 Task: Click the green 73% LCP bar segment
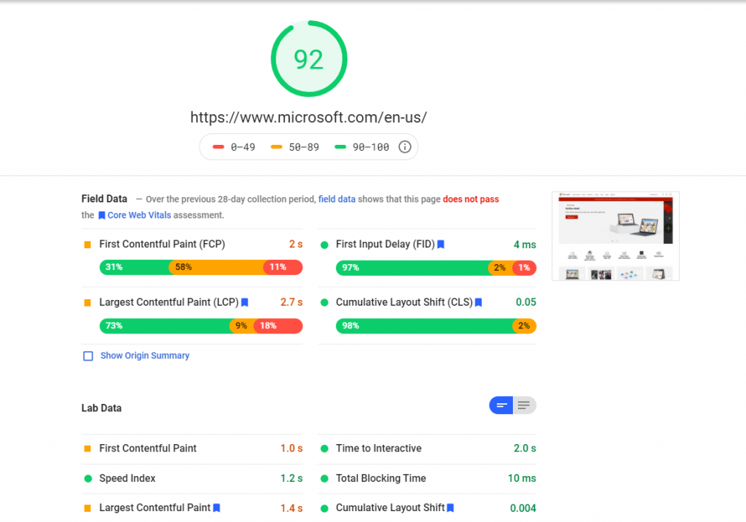click(x=165, y=325)
